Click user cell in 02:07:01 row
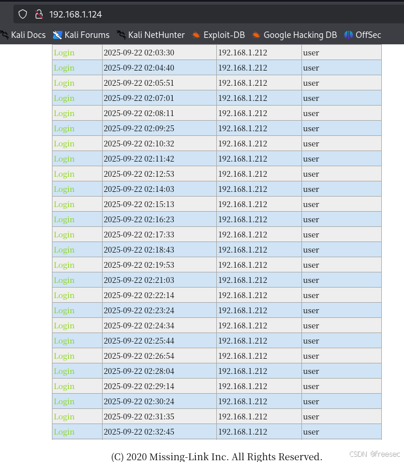The width and height of the screenshot is (404, 462). tap(342, 98)
